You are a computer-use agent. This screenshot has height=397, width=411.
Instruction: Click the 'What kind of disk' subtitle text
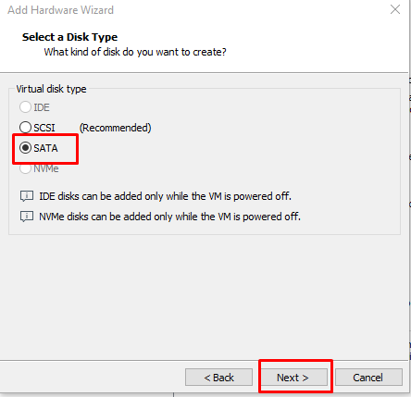pyautogui.click(x=135, y=52)
